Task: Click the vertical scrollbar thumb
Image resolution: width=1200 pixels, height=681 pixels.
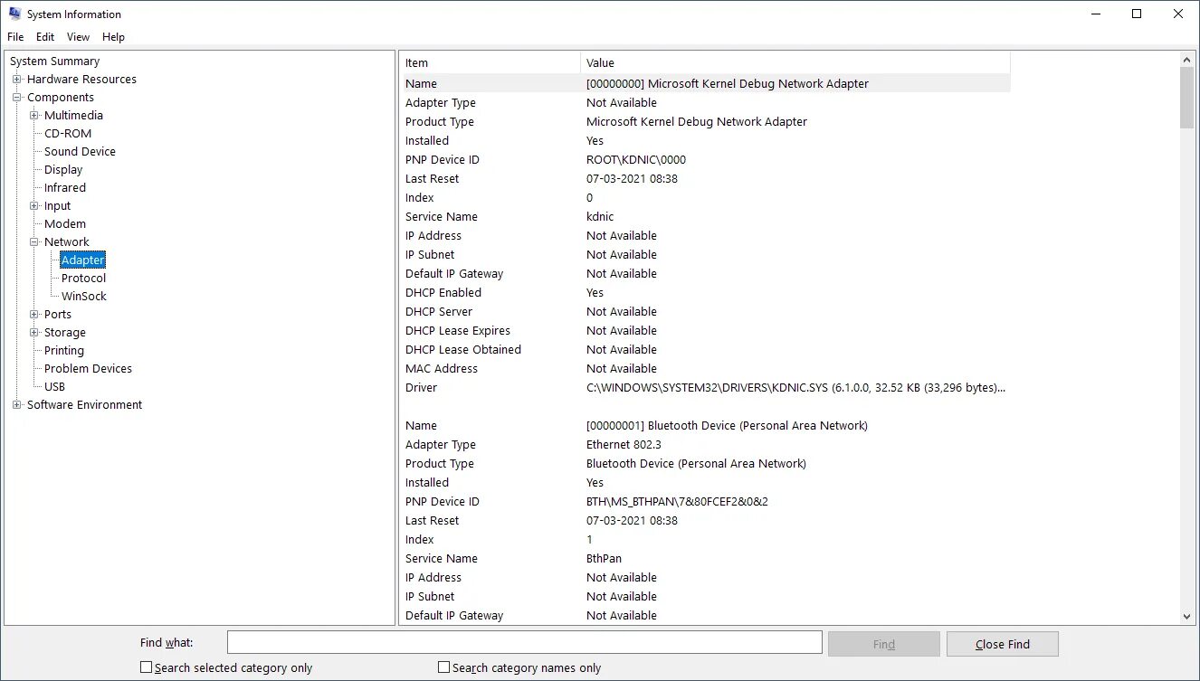Action: [1187, 98]
